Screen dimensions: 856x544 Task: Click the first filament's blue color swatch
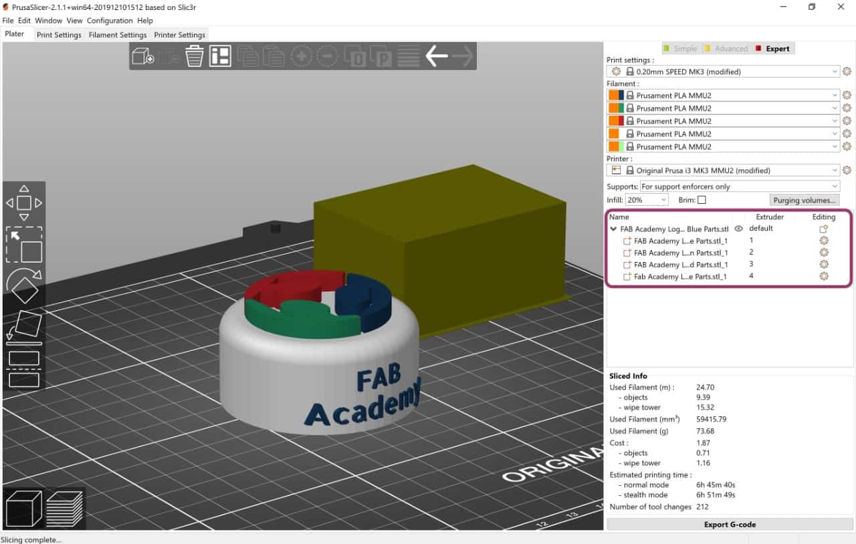click(x=621, y=96)
